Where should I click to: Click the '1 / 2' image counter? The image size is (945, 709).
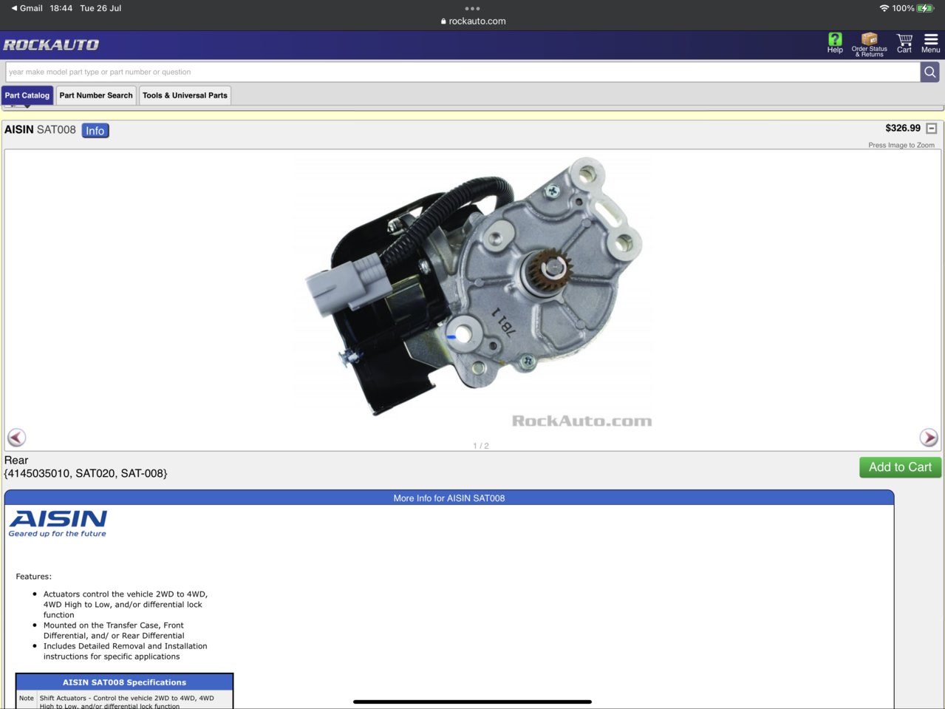481,446
